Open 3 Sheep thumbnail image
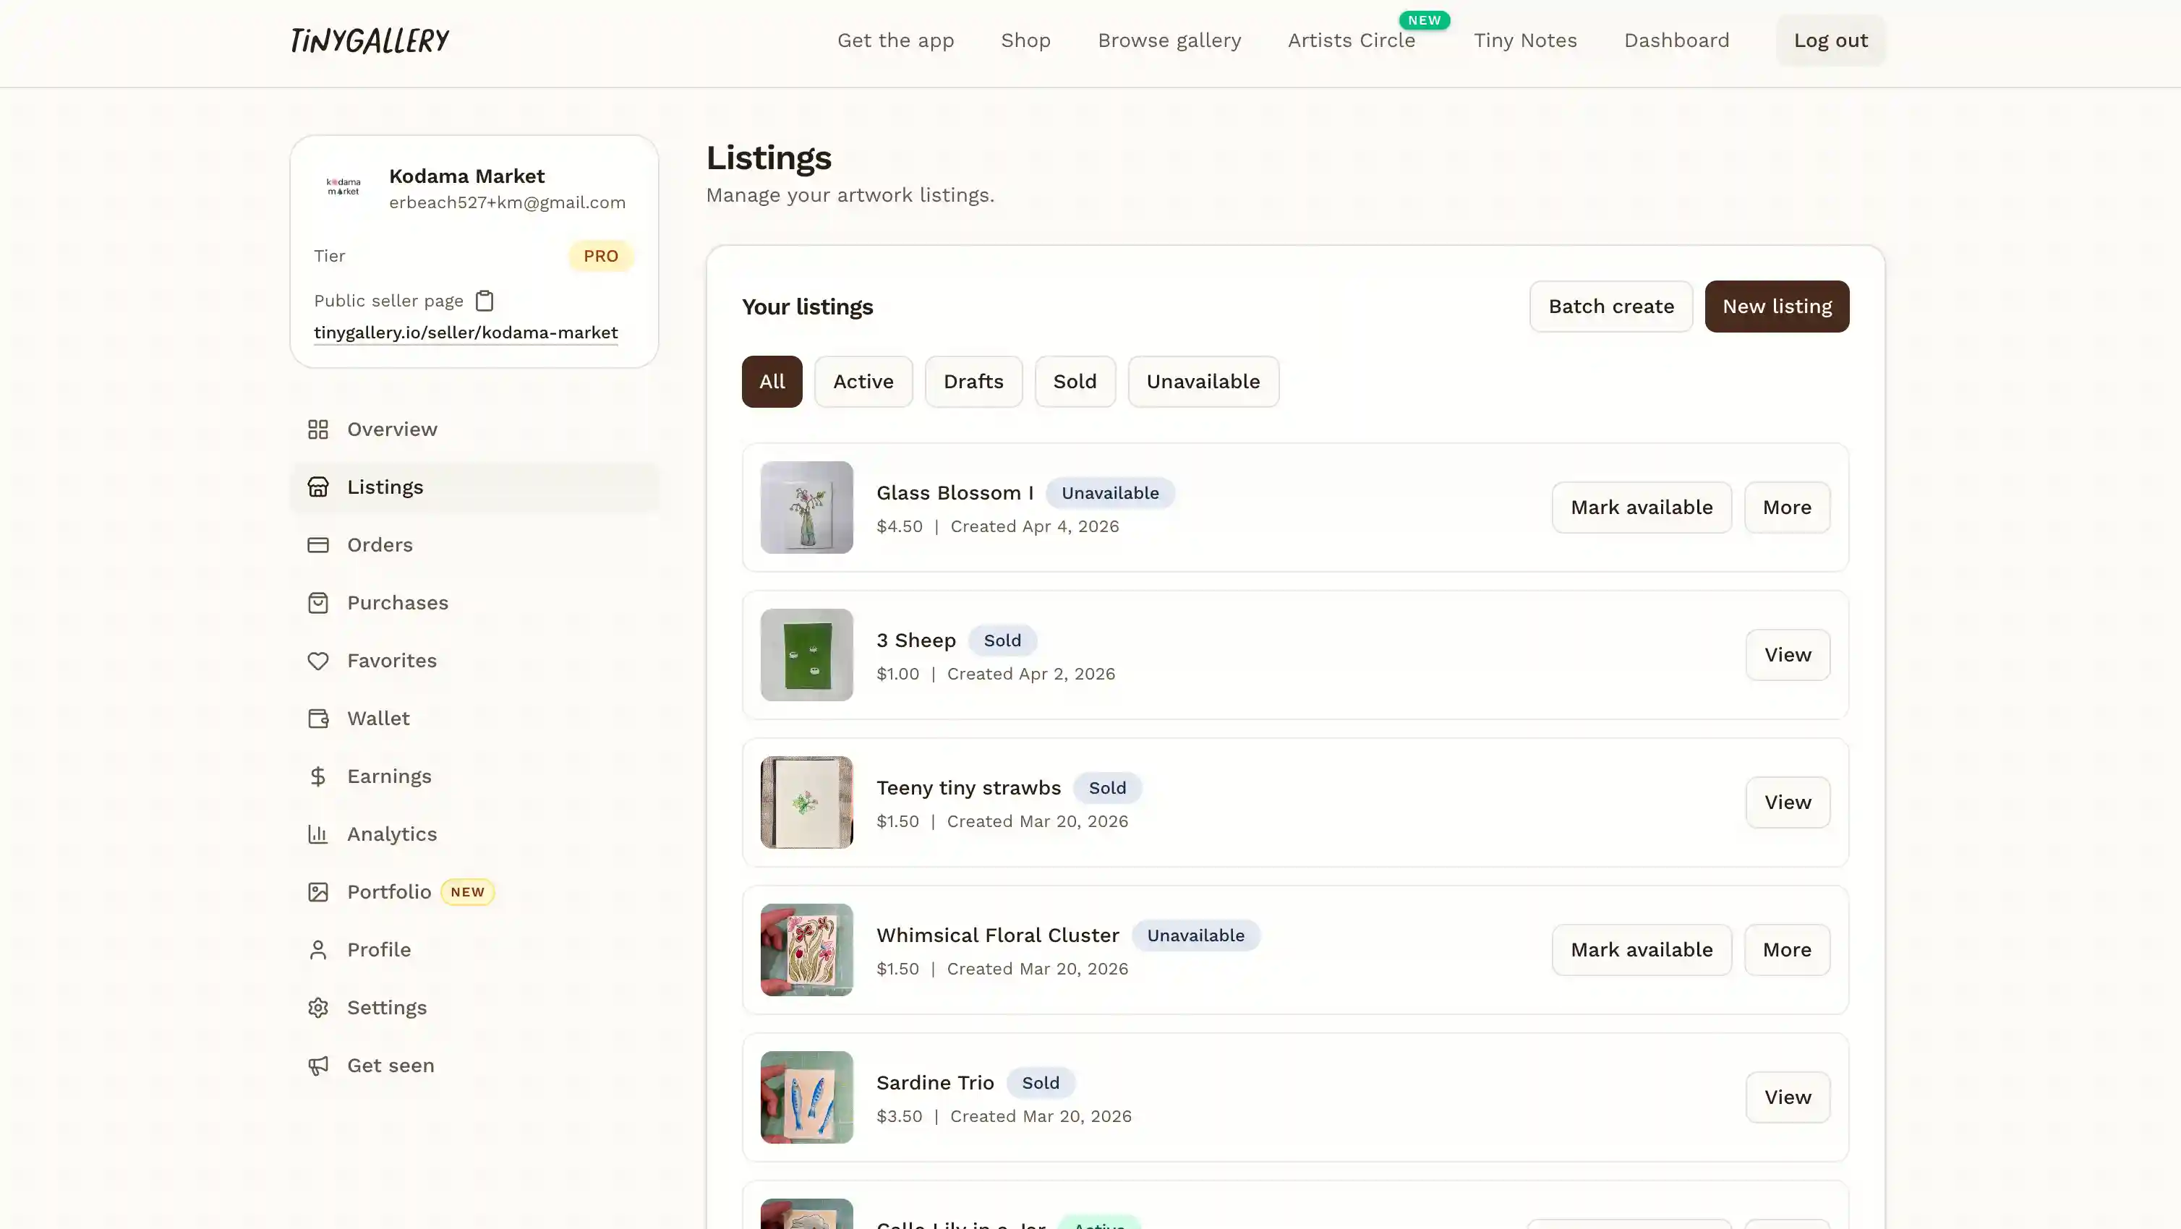 coord(806,654)
